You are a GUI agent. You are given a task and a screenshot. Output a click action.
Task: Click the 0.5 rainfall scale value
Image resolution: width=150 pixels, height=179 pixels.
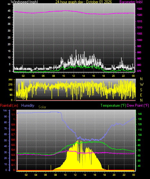[13, 145]
